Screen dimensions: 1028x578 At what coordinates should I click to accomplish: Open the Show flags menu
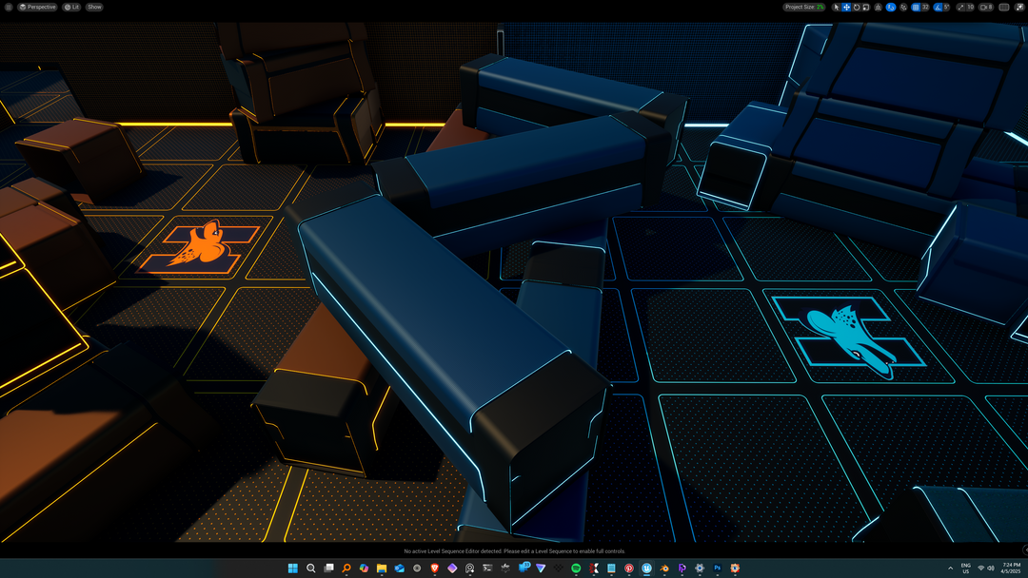click(94, 7)
